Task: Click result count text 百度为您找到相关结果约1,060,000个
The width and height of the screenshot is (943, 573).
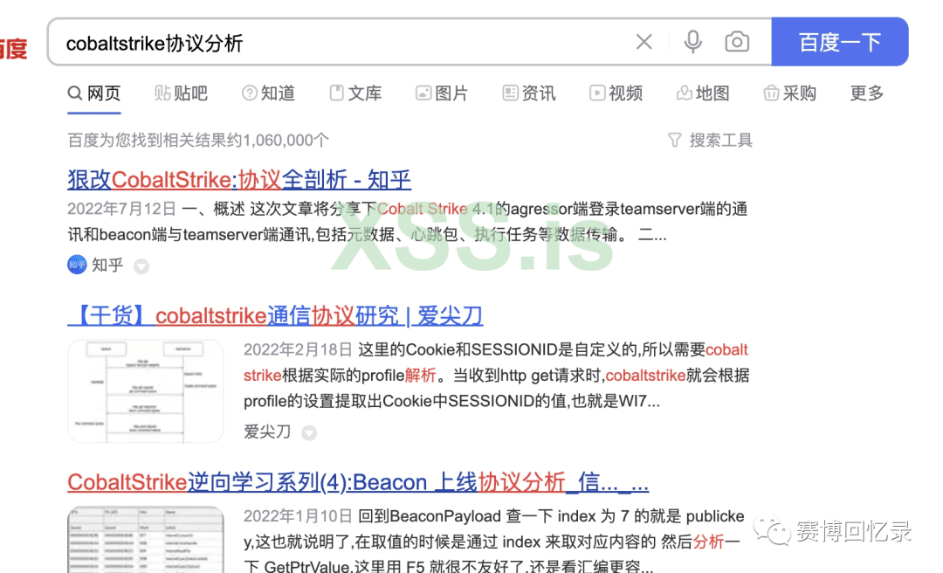Action: [198, 141]
